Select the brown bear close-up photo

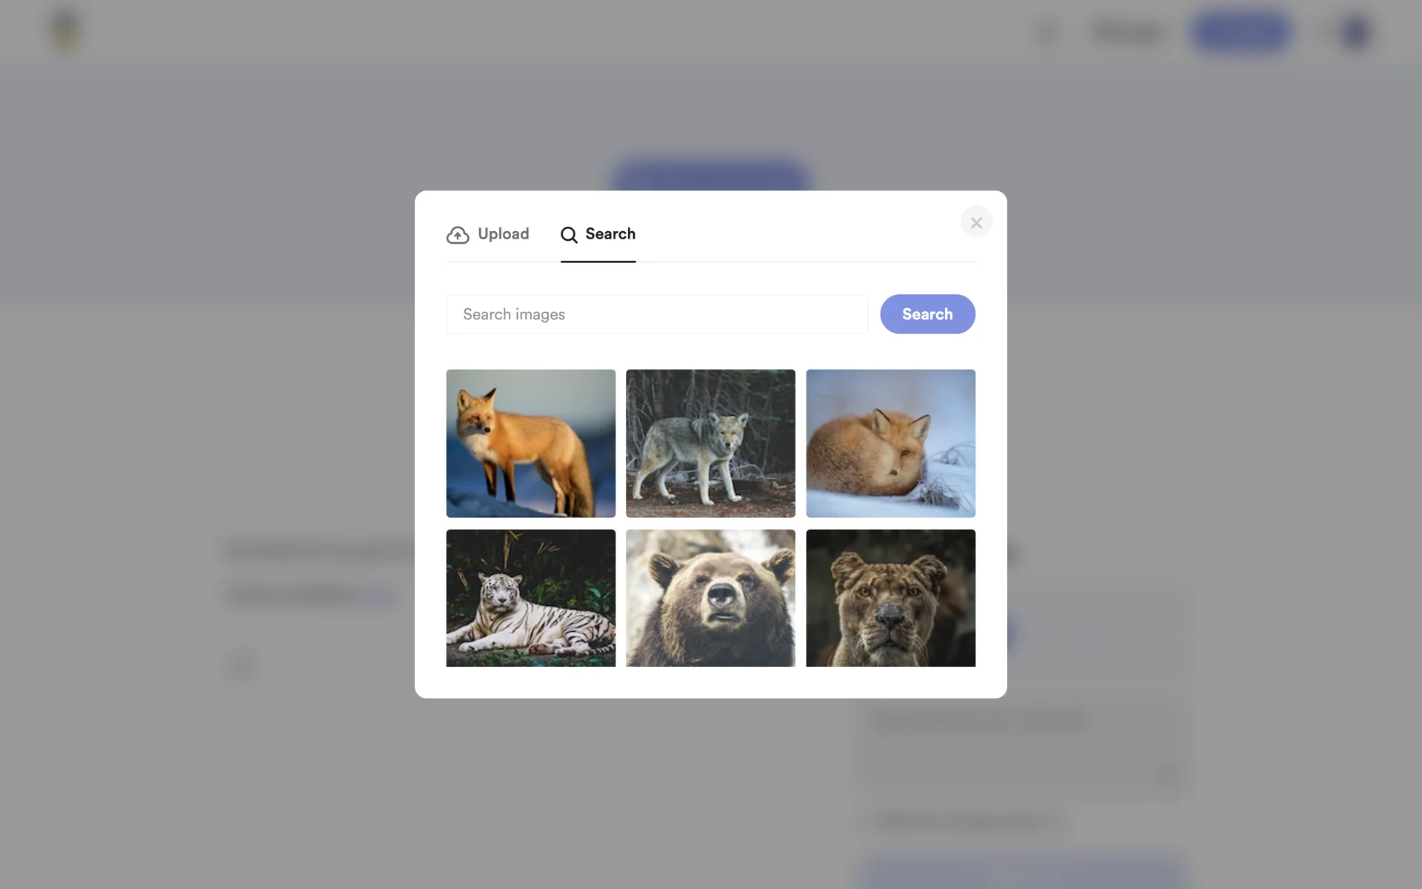tap(710, 597)
